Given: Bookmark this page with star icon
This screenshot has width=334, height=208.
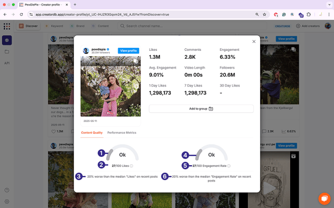Looking at the screenshot, I should 265,14.
